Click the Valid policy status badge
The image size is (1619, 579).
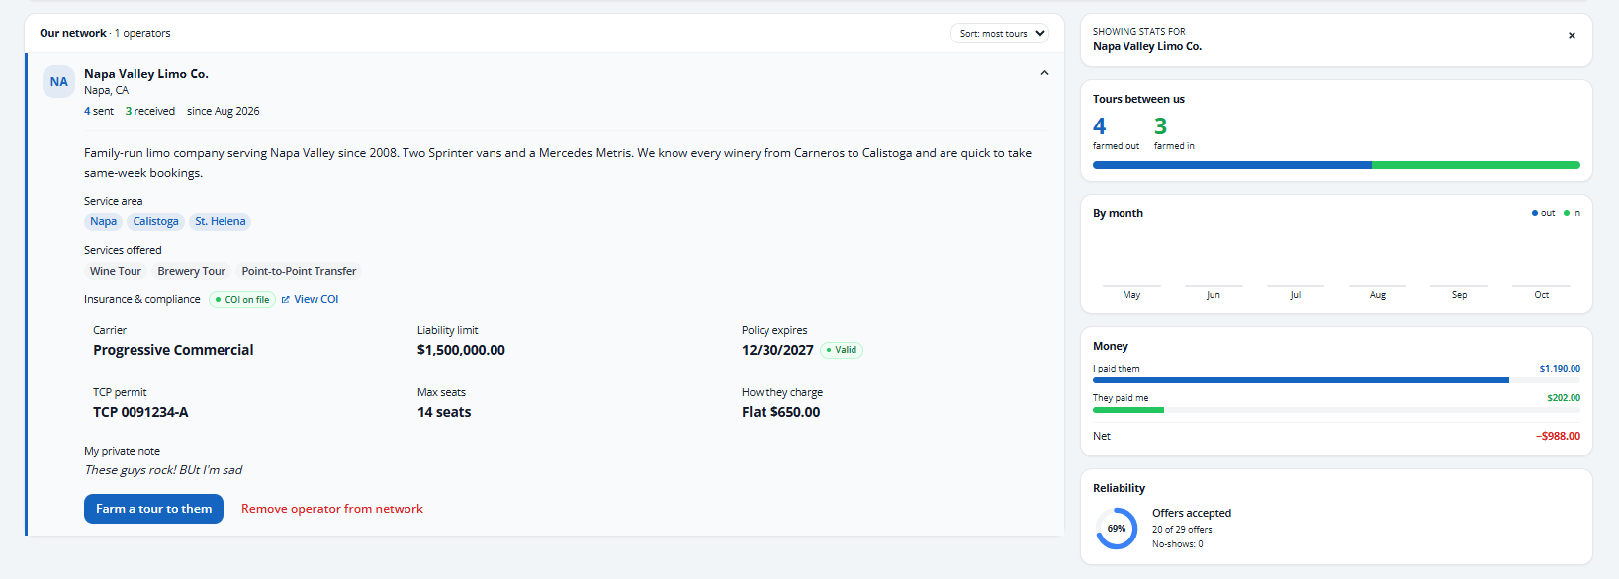pos(842,350)
